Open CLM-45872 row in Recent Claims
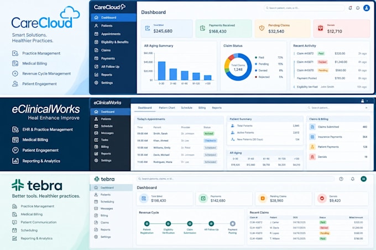This screenshot has width=376, height=250. 306,222
